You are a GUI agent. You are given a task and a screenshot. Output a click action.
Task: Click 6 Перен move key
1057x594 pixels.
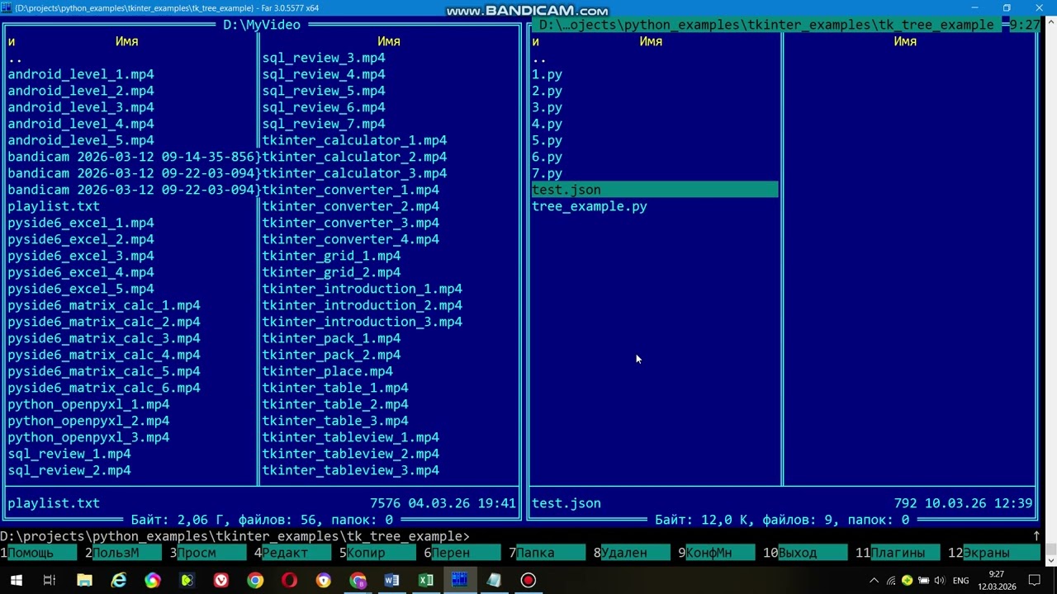pos(462,553)
